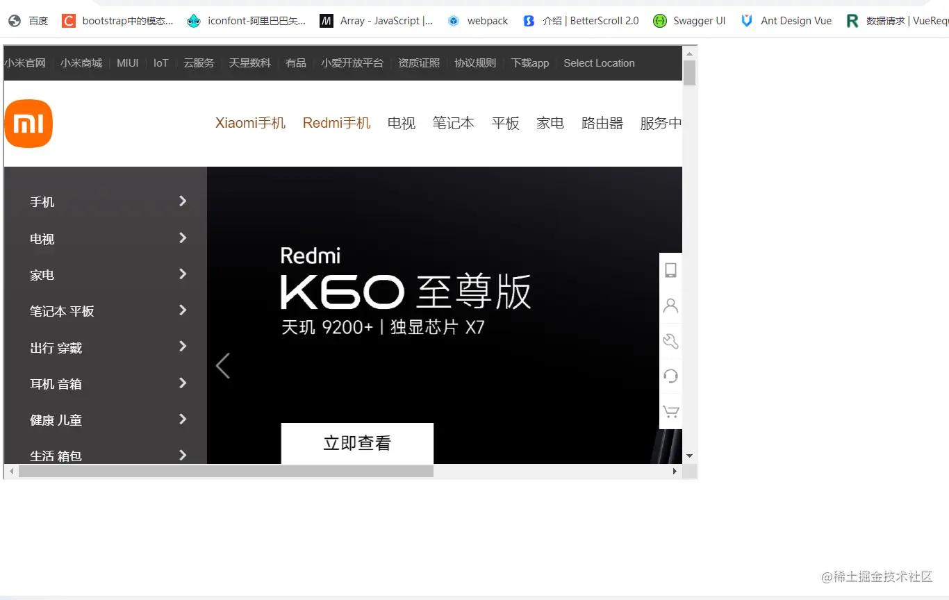Expand the 电视 category chevron
Image resolution: width=949 pixels, height=600 pixels.
(x=183, y=237)
